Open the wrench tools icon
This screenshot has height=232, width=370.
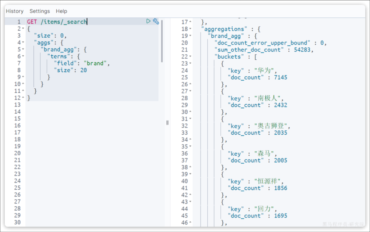point(156,21)
